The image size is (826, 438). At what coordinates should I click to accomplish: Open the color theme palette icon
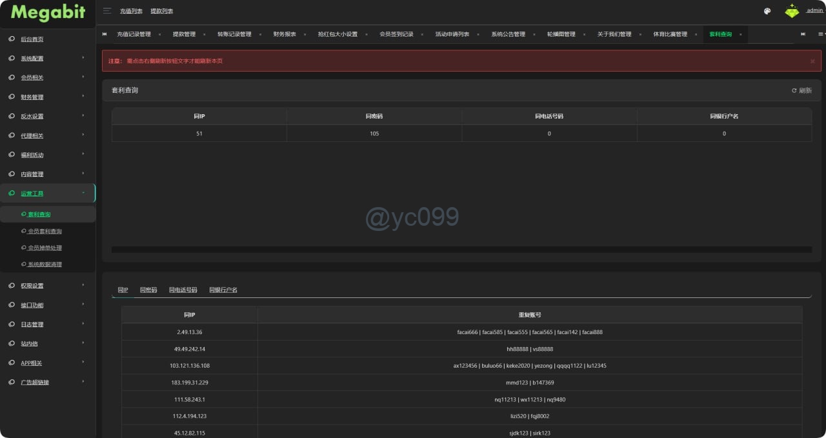tap(767, 11)
